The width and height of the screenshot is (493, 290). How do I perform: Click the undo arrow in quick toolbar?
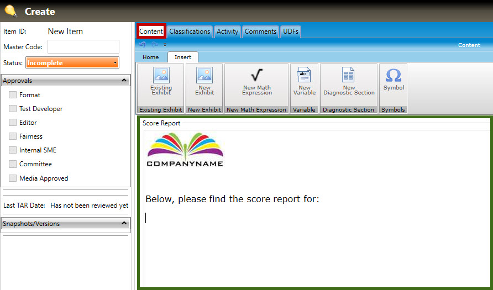(143, 45)
